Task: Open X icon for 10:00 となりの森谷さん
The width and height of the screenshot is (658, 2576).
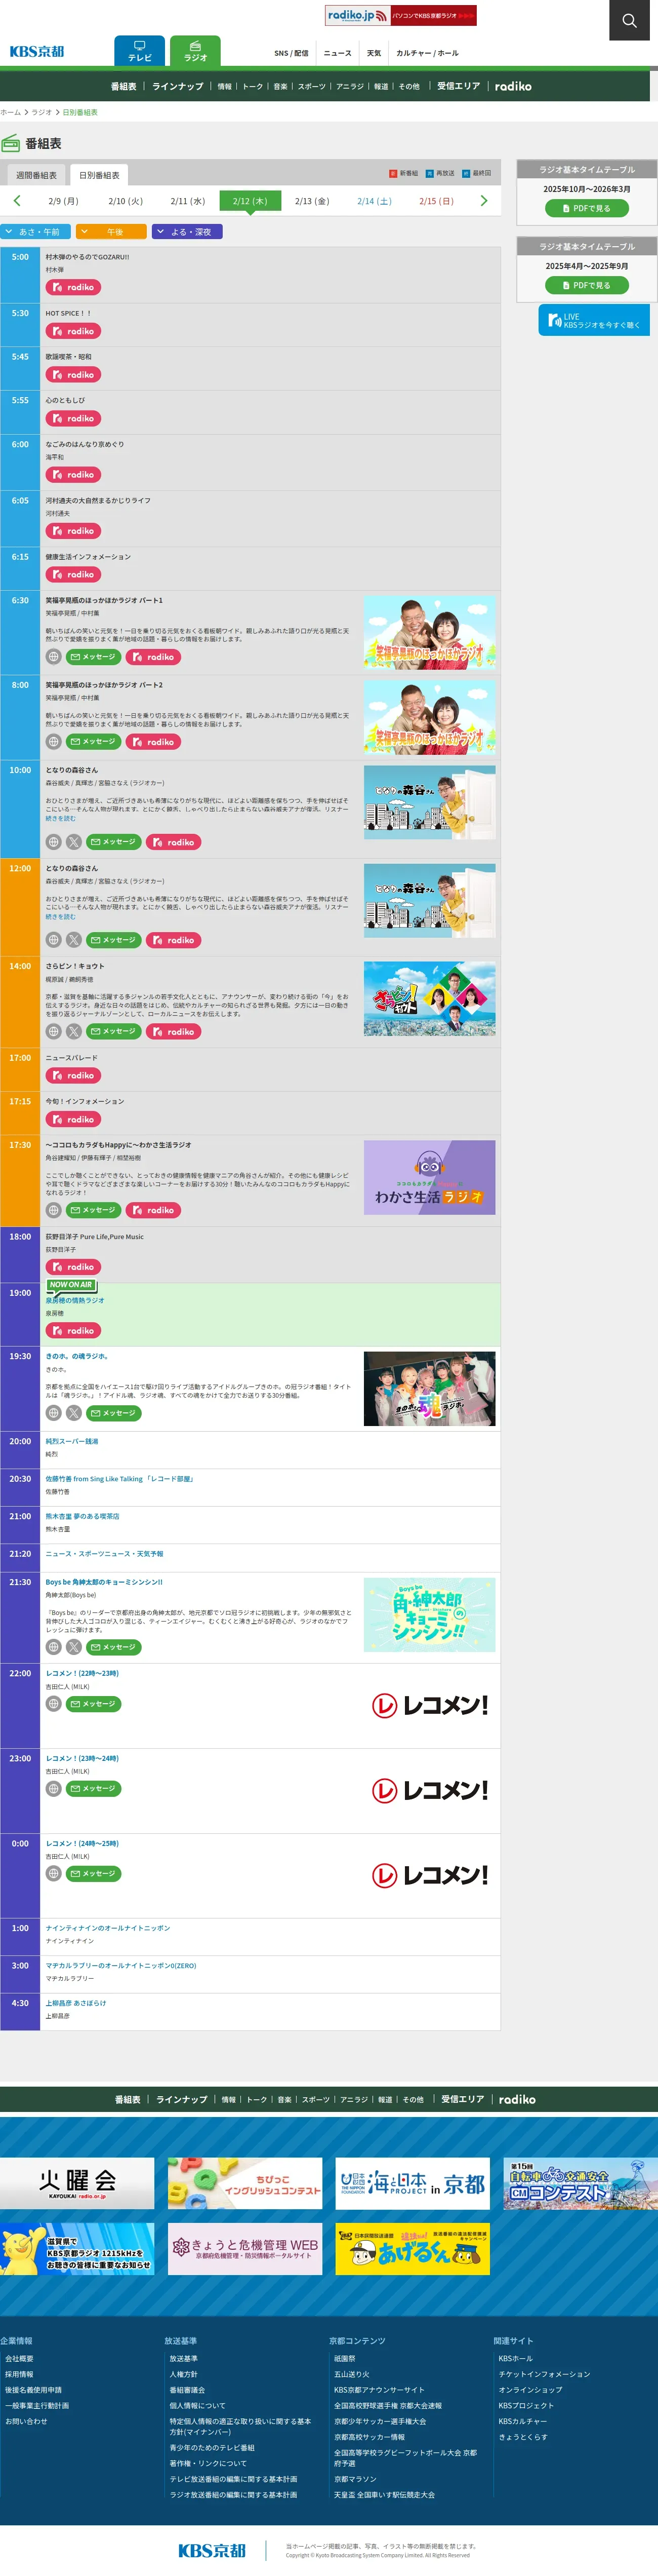Action: (x=74, y=842)
